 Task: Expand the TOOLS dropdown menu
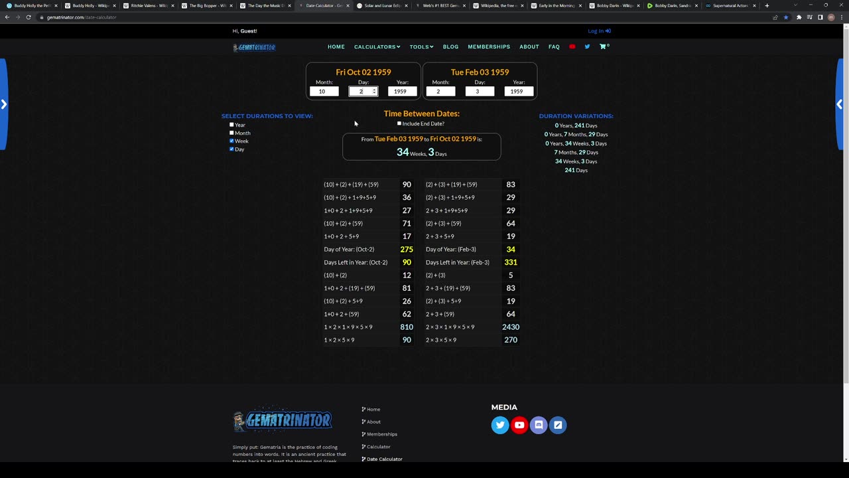(x=421, y=46)
